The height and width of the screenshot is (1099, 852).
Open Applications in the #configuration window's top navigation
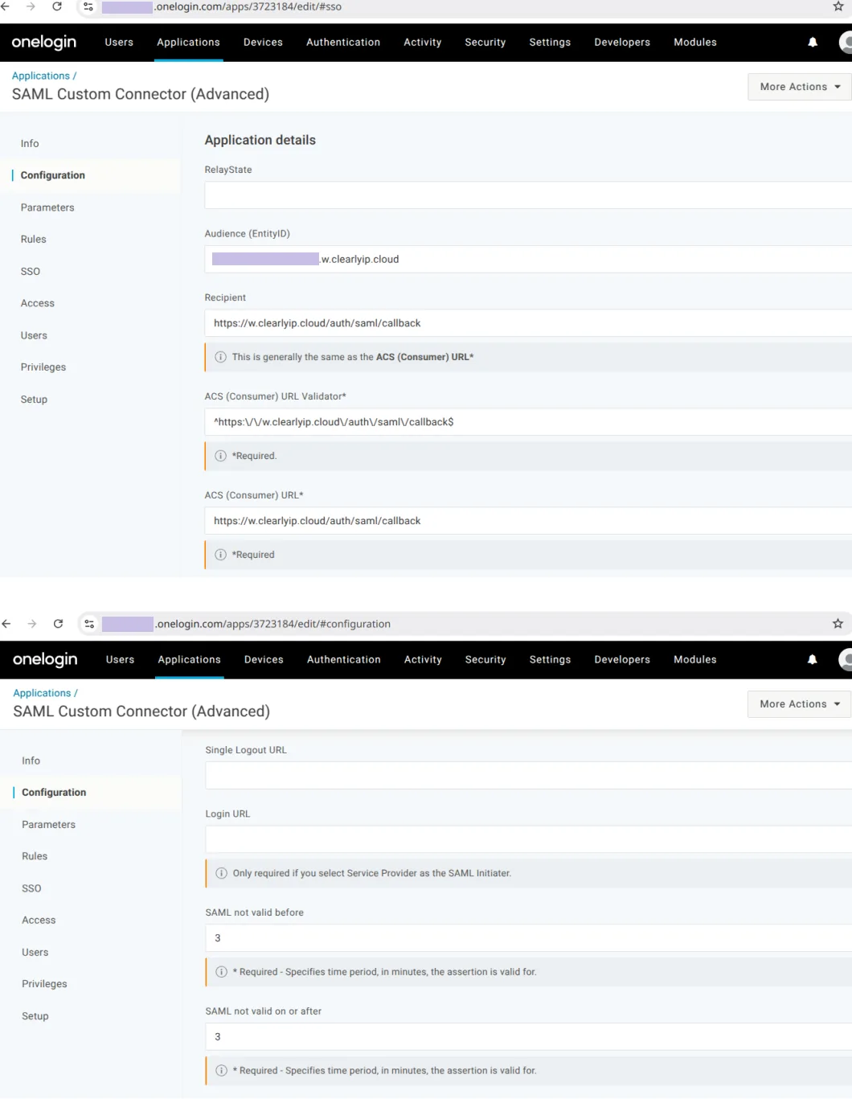pos(190,660)
